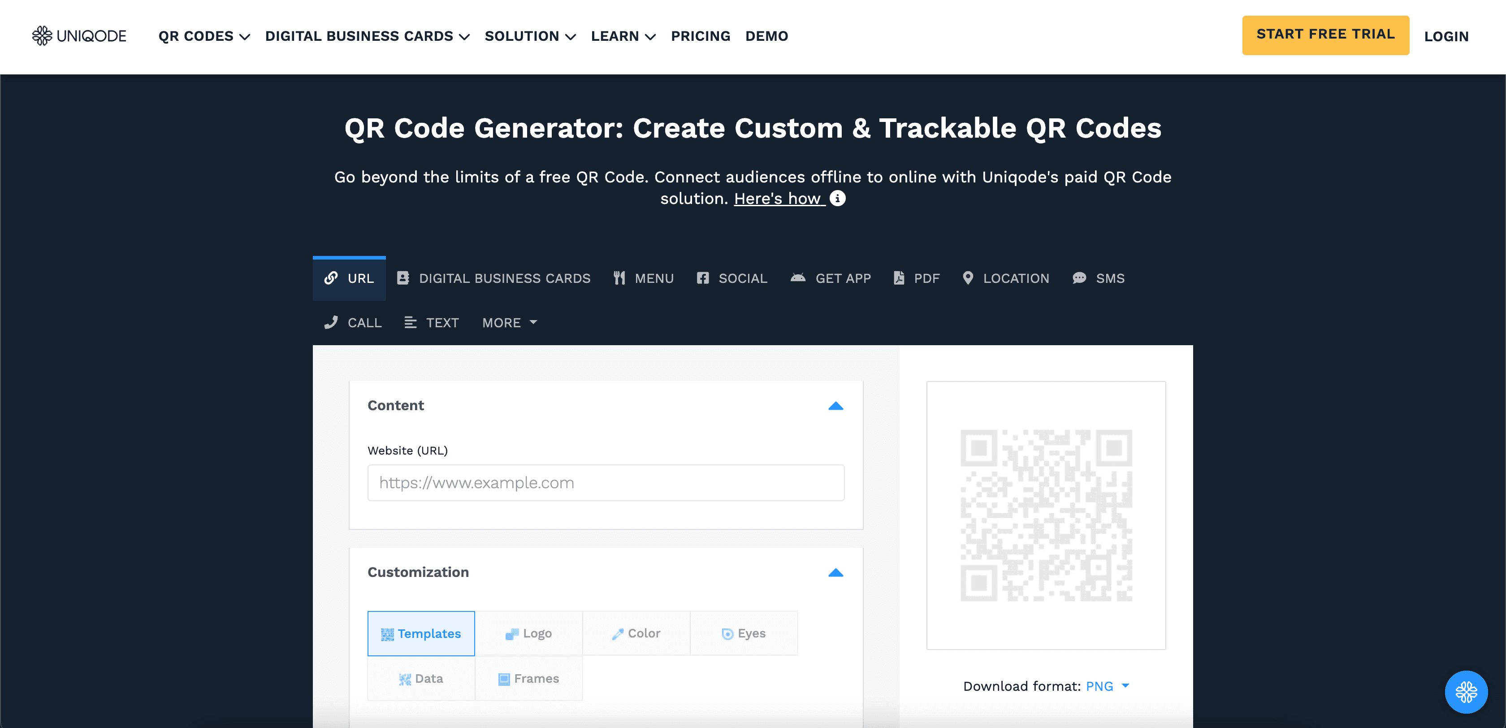Switch to the Menu tab
Screen dimensions: 1506x728
(644, 278)
